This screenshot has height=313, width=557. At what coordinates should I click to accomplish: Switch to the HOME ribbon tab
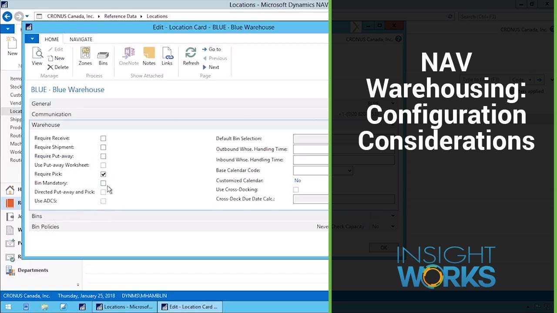pos(52,39)
